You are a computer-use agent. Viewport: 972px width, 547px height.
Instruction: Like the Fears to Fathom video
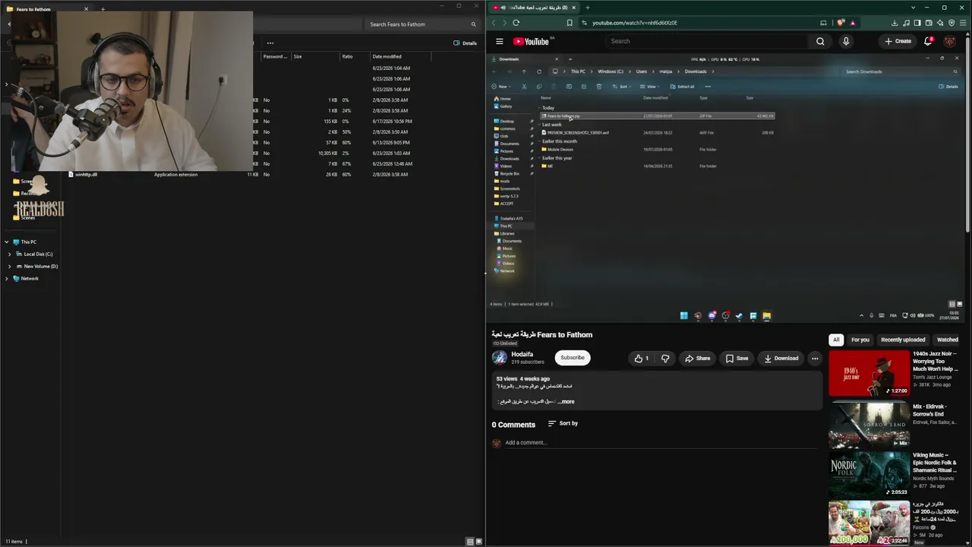click(x=642, y=359)
